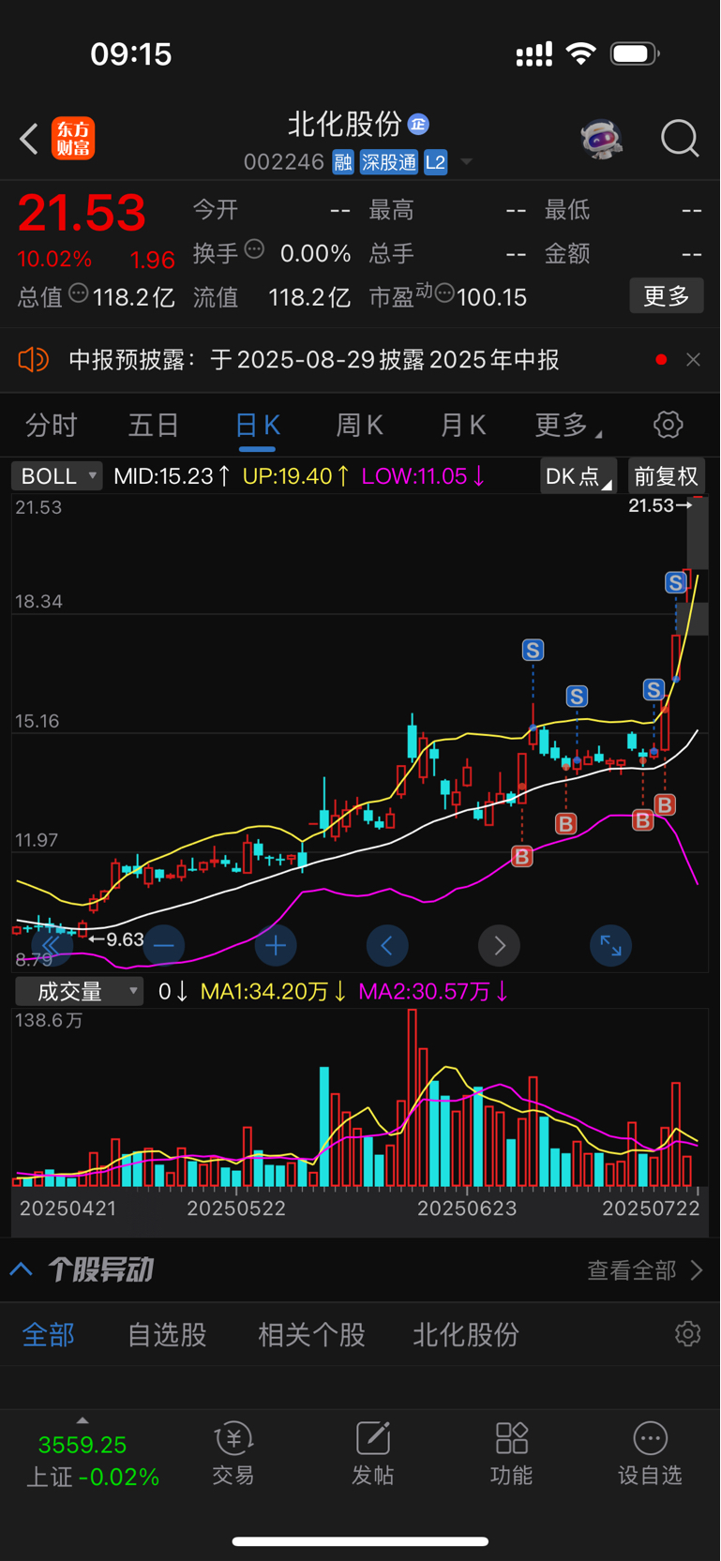Tap the B buy marker near 11.97
The width and height of the screenshot is (721, 1561).
522,856
